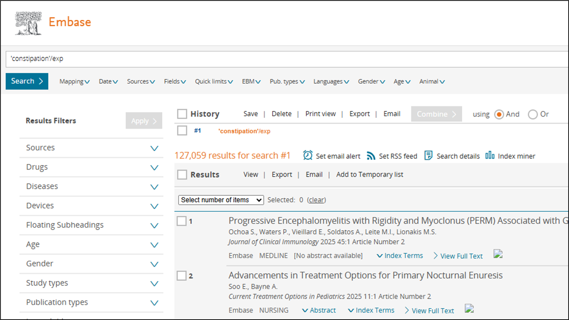Click full text image icon for result 2

469,309
